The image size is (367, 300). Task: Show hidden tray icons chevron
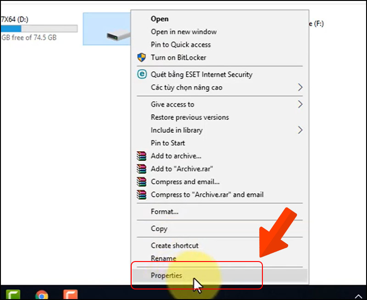(358, 296)
